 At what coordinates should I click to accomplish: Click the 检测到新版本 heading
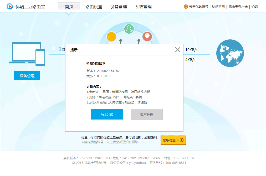click(x=96, y=64)
